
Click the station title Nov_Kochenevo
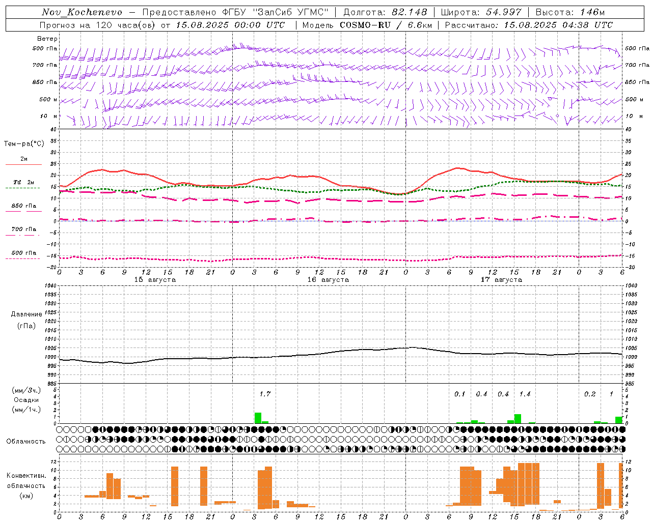pos(81,12)
